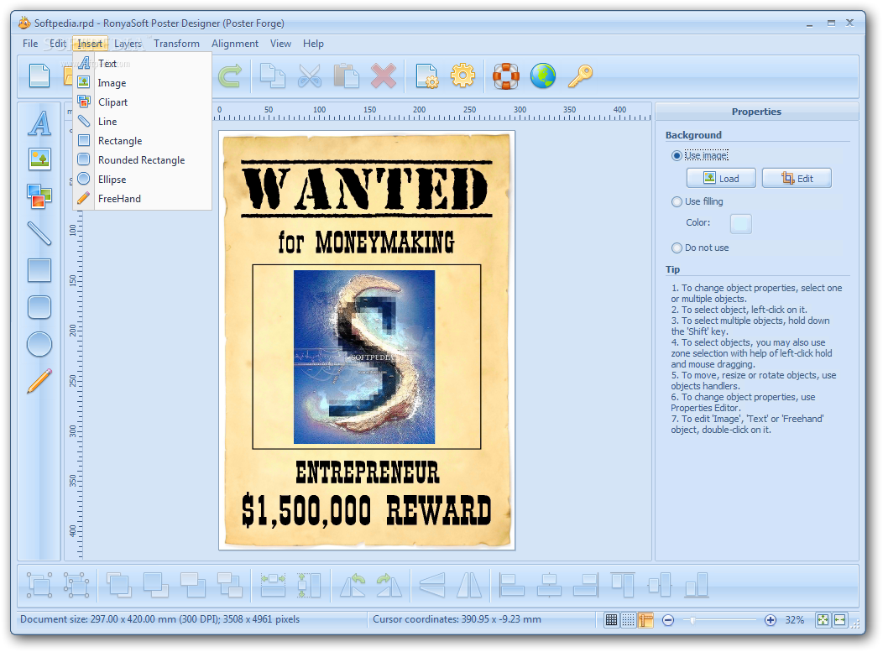Image resolution: width=883 pixels, height=652 pixels.
Task: Click the Send to back icon
Action: pos(156,585)
